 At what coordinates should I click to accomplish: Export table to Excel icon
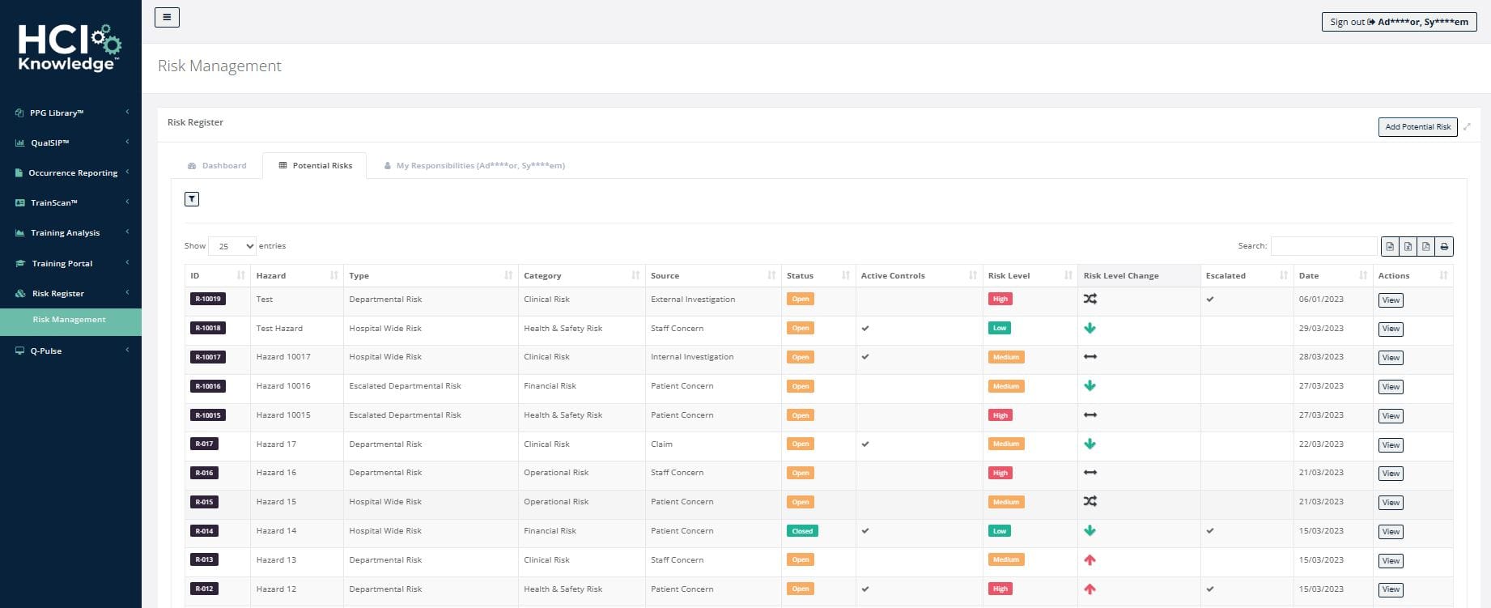pos(1408,246)
